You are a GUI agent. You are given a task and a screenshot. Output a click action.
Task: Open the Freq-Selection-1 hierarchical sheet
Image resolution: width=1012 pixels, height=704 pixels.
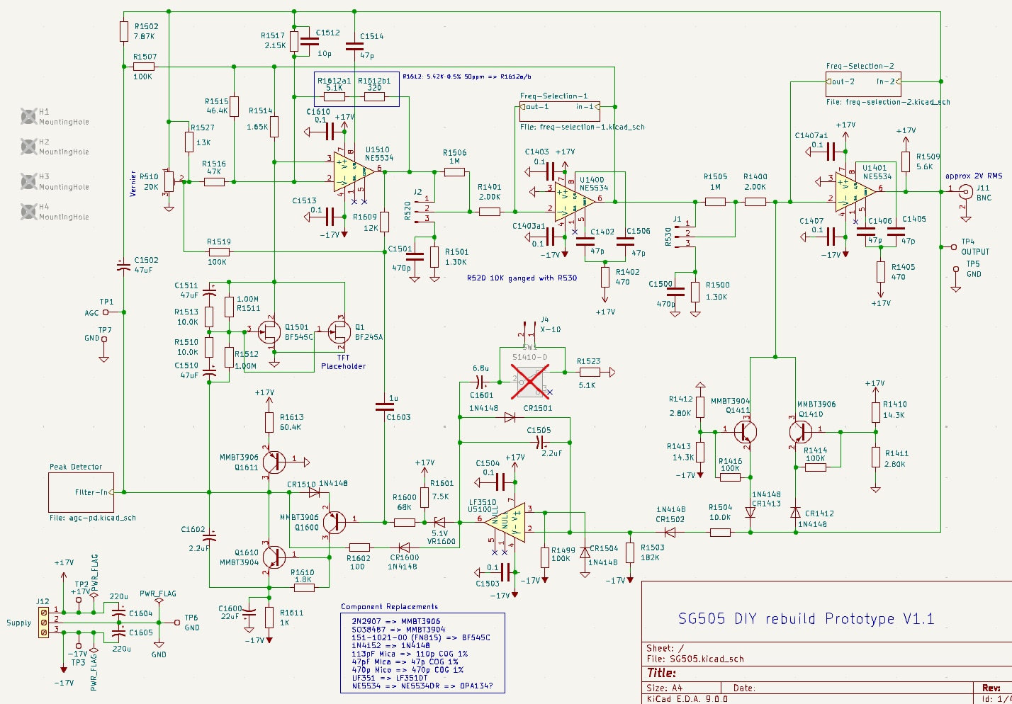[559, 111]
